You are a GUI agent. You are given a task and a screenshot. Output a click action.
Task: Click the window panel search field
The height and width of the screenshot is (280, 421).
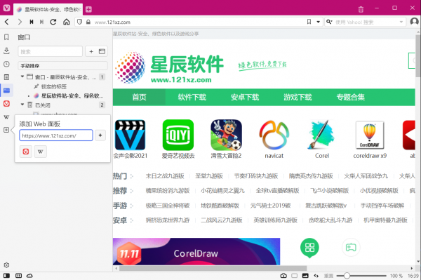(x=51, y=51)
